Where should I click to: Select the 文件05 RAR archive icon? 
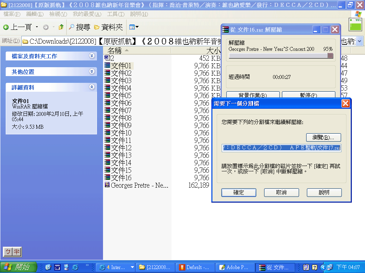(x=107, y=95)
